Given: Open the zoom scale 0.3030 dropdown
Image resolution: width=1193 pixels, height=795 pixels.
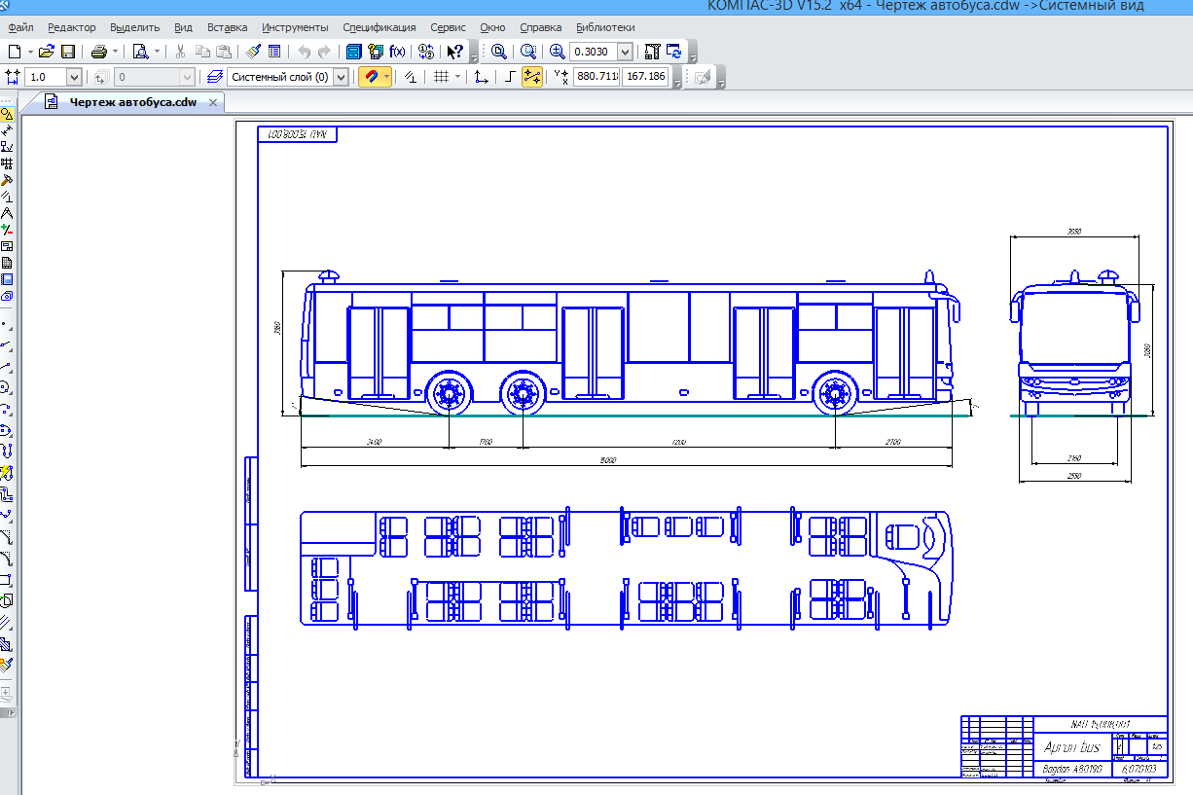Looking at the screenshot, I should pos(624,52).
